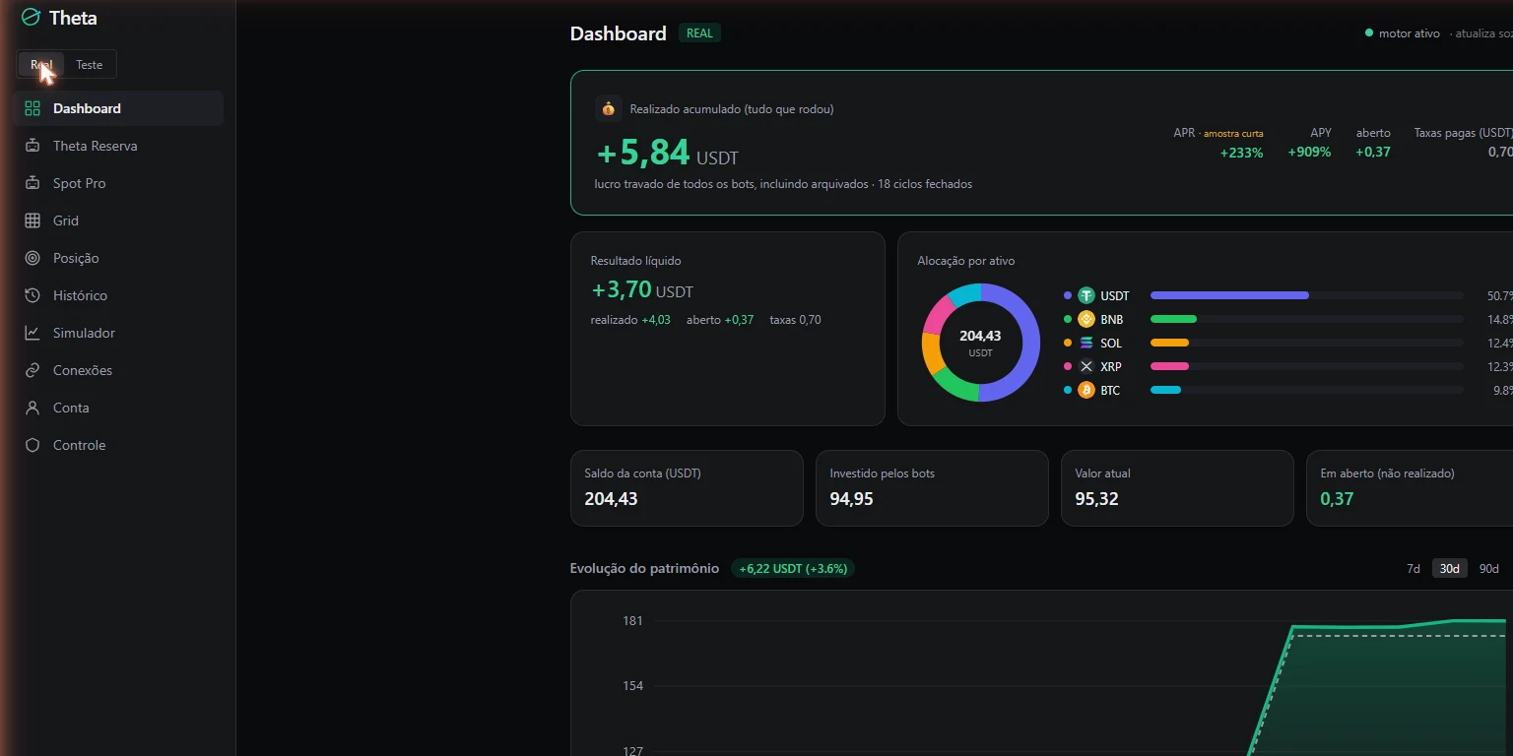Open the Conexões page

coord(118,370)
